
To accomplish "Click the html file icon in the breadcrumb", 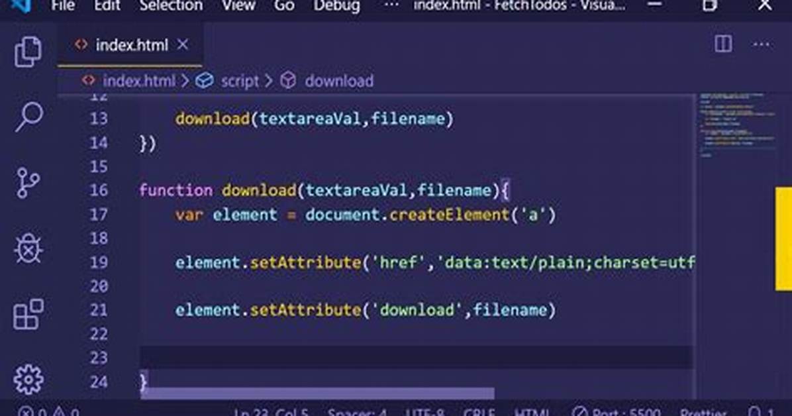I will (x=88, y=80).
